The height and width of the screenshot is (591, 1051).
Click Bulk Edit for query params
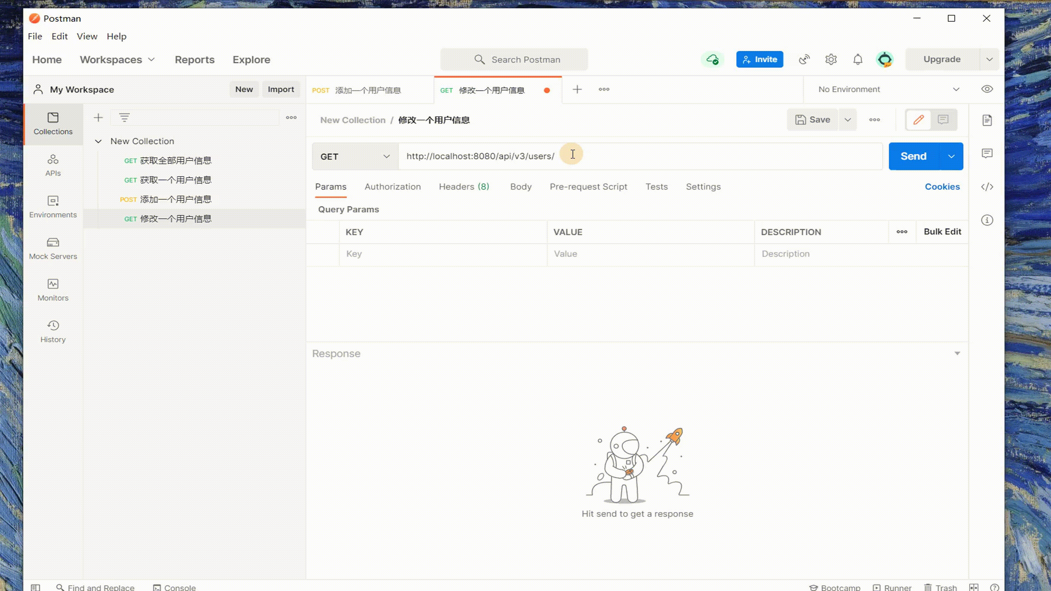(x=942, y=232)
